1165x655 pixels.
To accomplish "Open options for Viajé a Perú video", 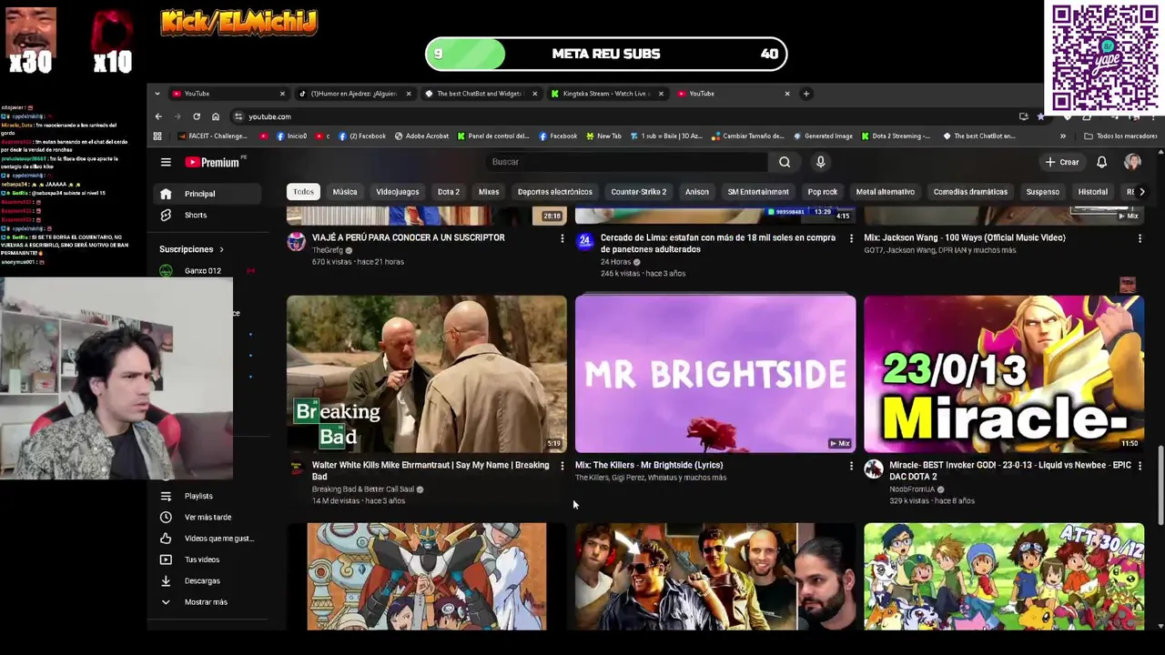I will [x=562, y=238].
